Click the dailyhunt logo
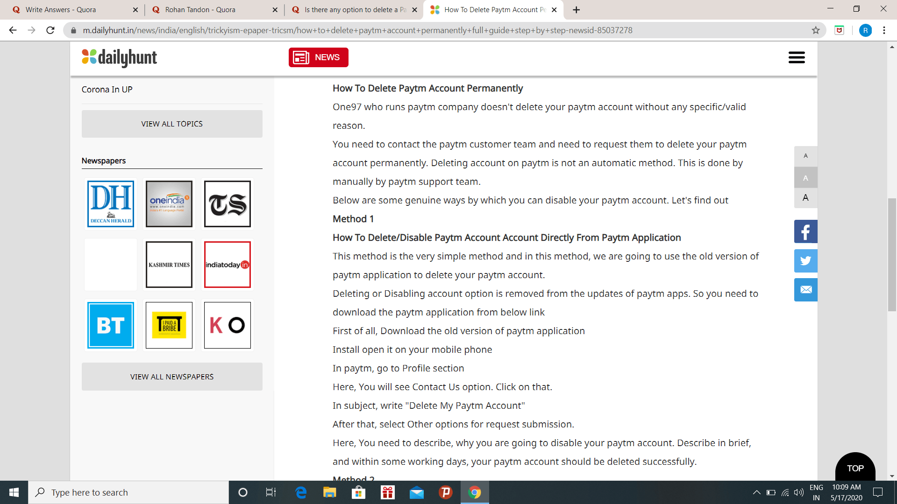Viewport: 897px width, 504px height. [120, 57]
